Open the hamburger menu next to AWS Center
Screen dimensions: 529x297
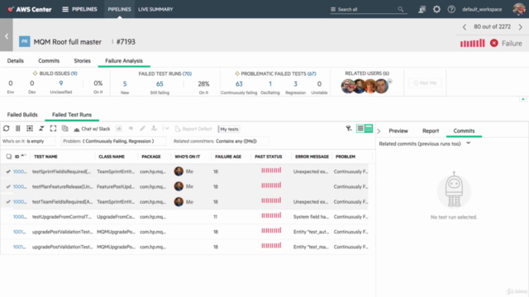[65, 9]
